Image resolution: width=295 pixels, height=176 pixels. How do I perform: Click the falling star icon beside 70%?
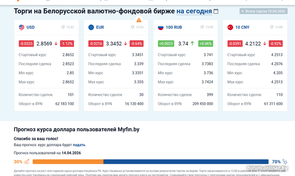(284, 162)
